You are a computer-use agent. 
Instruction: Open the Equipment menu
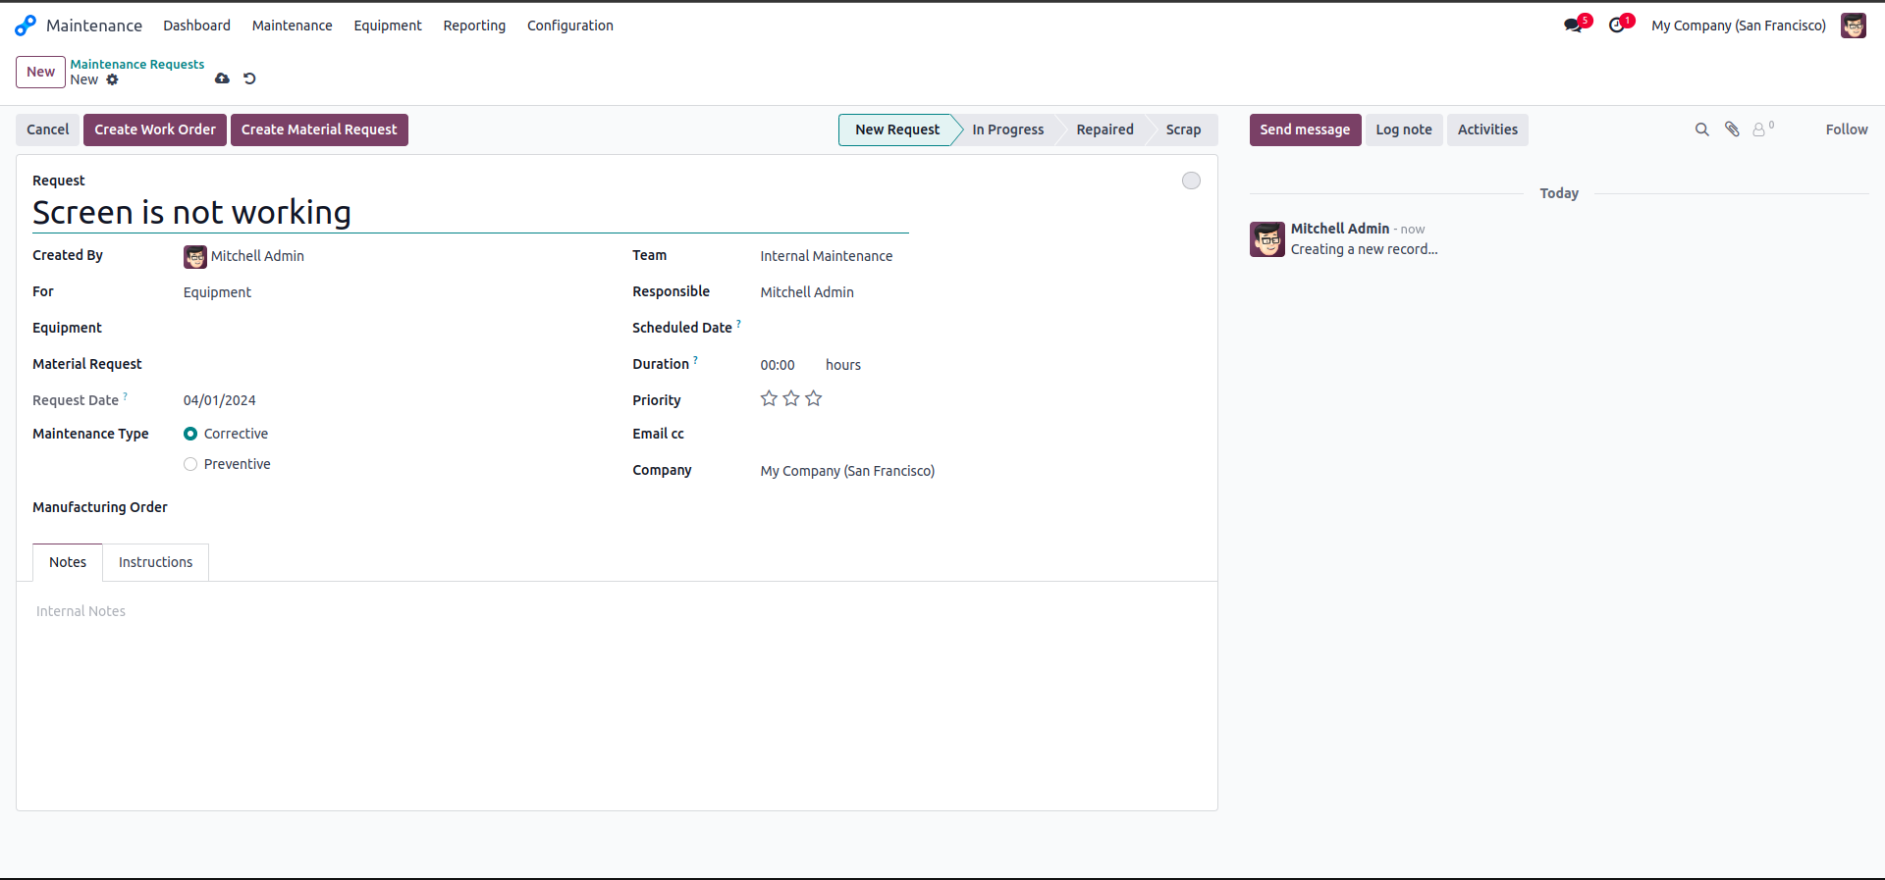click(x=388, y=26)
